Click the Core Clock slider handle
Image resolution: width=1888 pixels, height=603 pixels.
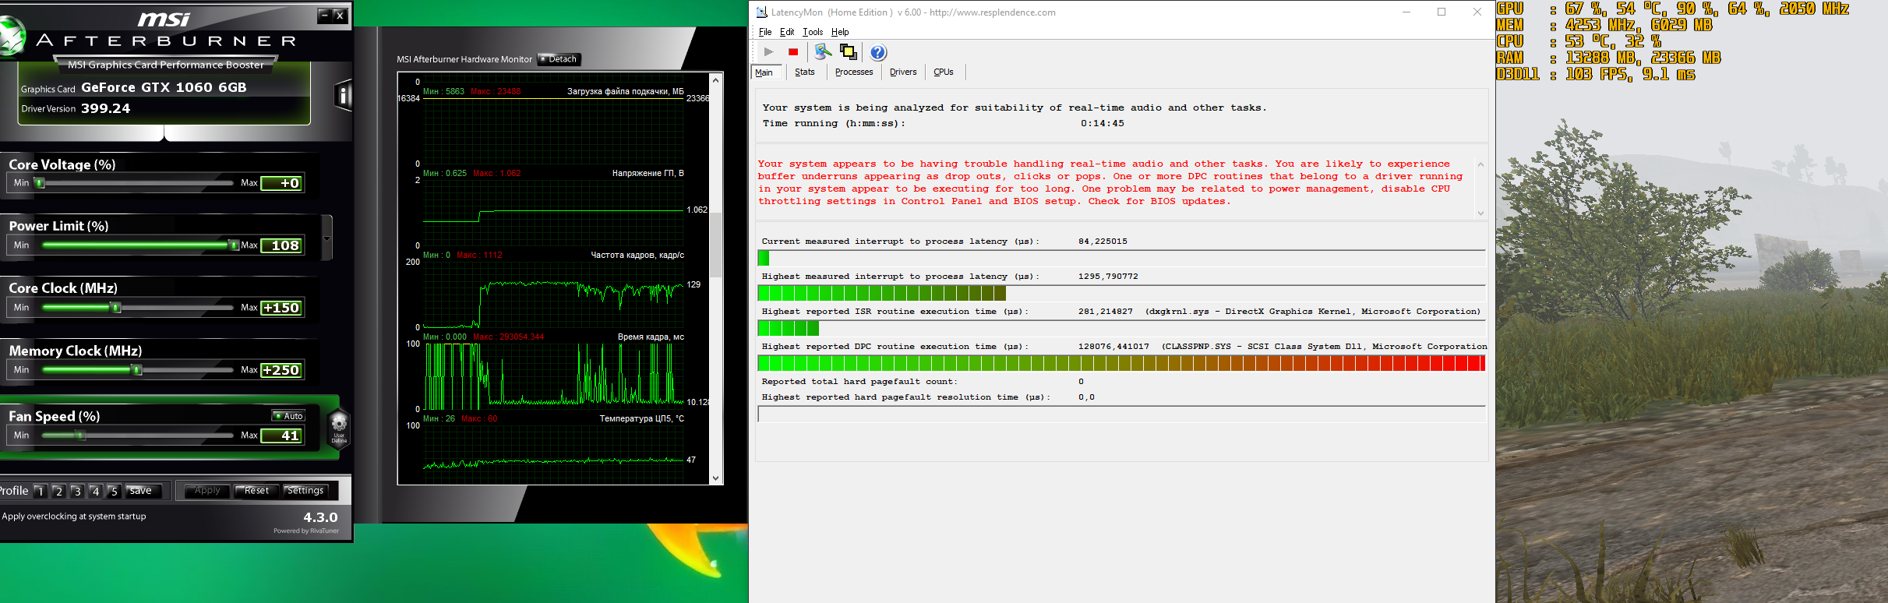coord(116,308)
